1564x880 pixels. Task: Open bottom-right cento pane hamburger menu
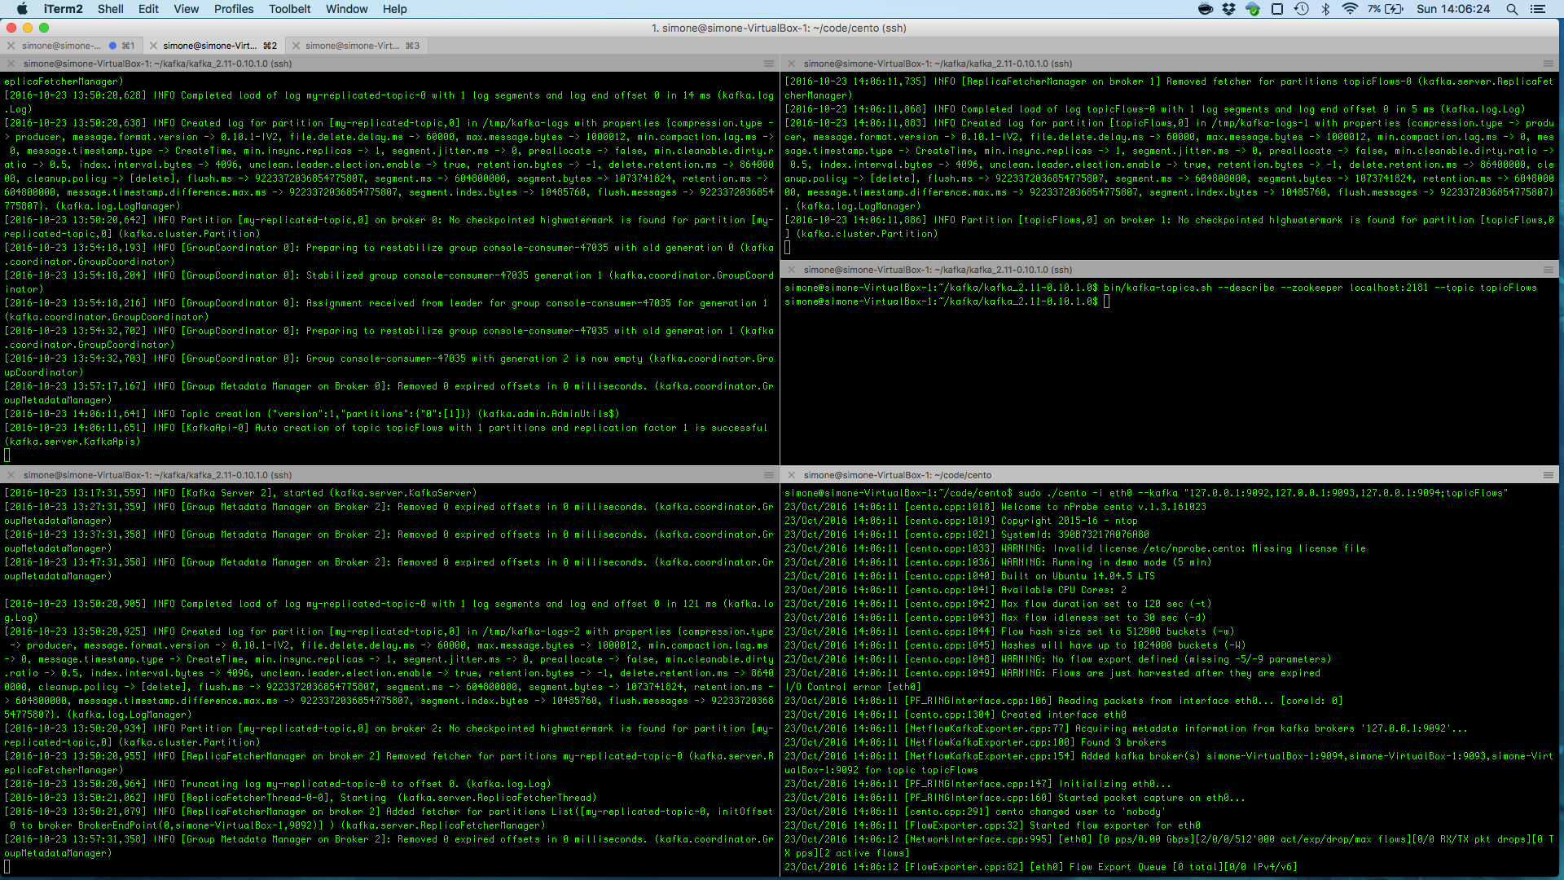[1549, 475]
